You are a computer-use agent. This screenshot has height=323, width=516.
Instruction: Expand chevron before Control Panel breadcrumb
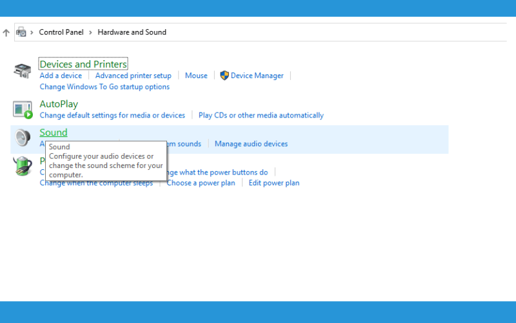(32, 32)
